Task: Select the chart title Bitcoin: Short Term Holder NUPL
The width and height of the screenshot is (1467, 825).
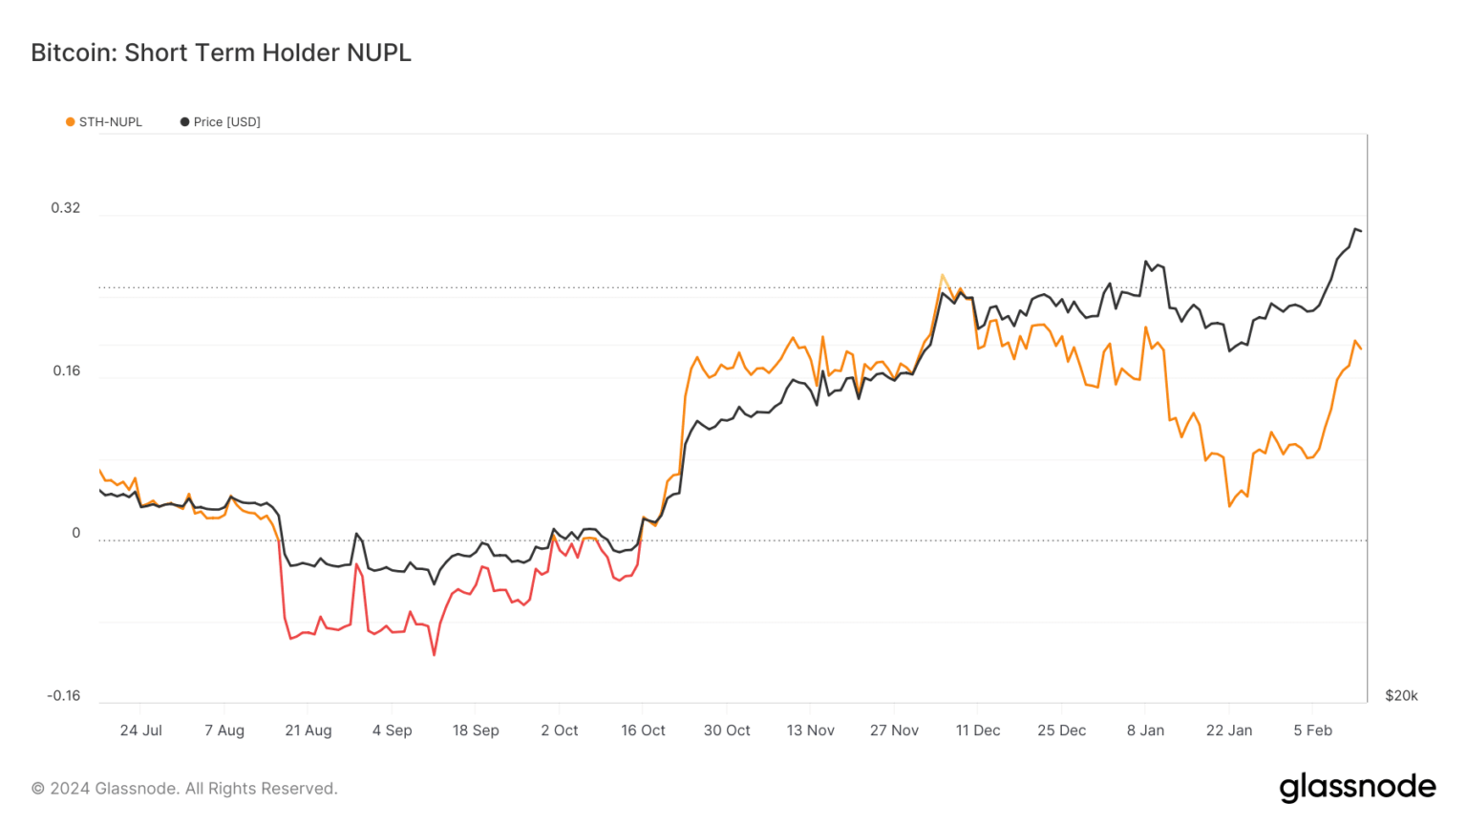Action: pos(221,53)
